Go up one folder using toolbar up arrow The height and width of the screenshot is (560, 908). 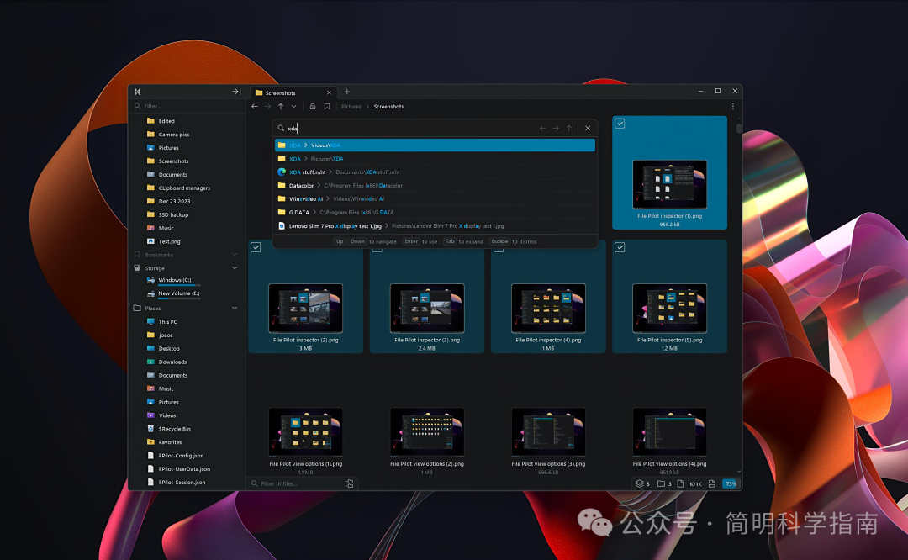(281, 107)
